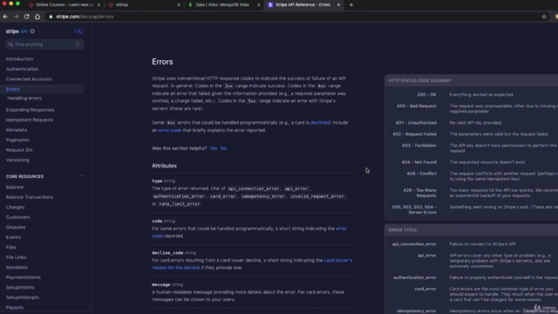
Task: Open Disputes resource
Action: [16, 227]
